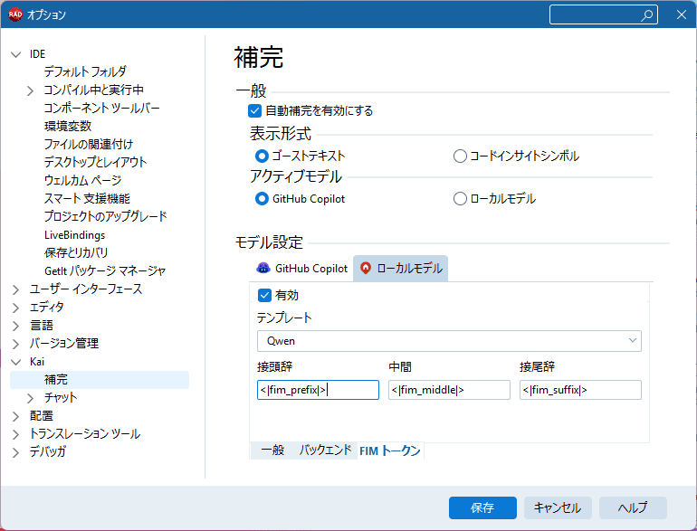
Task: Select GetIt パッケージ マネージャ item
Action: click(x=105, y=270)
